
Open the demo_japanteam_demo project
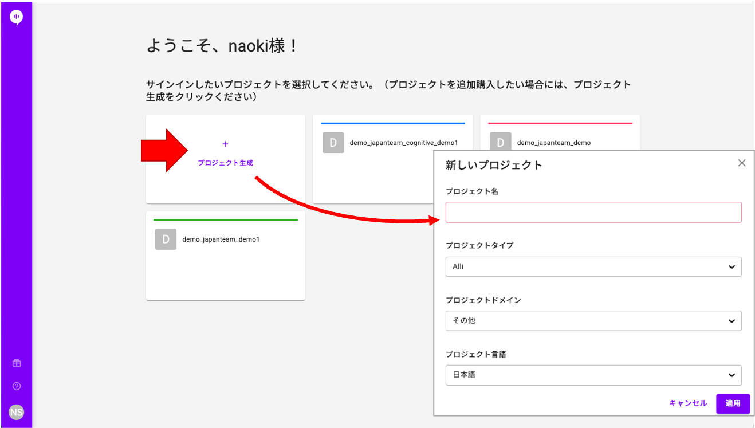pyautogui.click(x=553, y=143)
